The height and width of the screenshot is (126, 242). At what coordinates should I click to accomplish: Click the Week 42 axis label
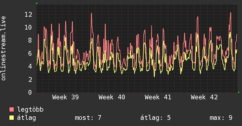tap(204, 97)
